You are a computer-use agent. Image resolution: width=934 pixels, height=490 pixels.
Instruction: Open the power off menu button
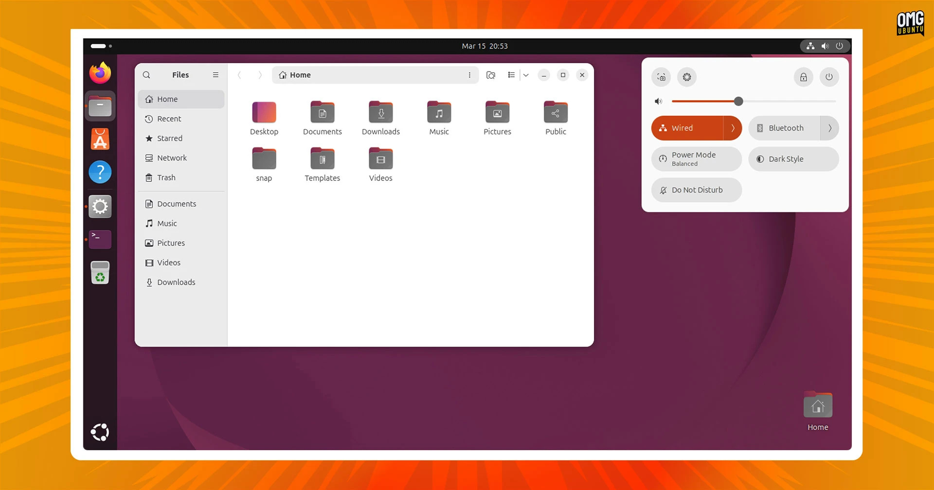(829, 77)
